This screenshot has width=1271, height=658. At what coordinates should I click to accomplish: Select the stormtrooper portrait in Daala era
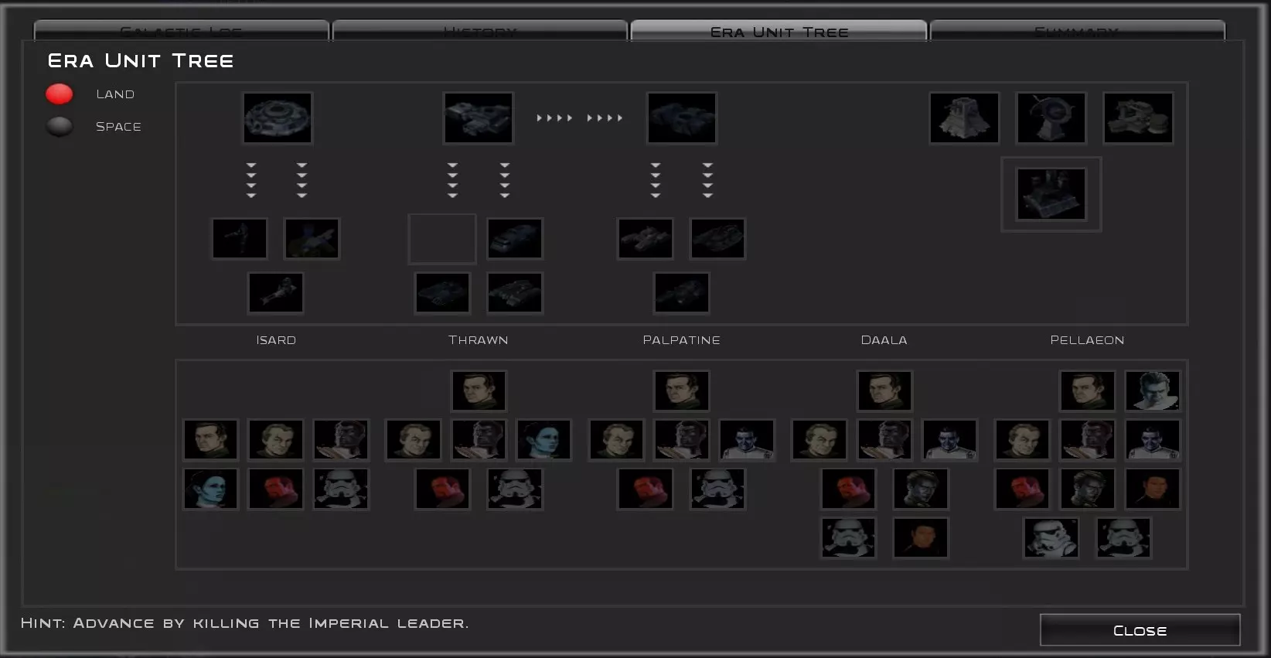(x=848, y=537)
